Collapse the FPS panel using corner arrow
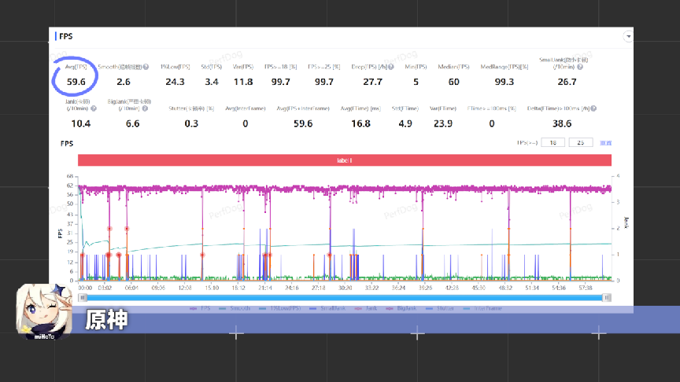Viewport: 680px width, 382px height. (627, 36)
